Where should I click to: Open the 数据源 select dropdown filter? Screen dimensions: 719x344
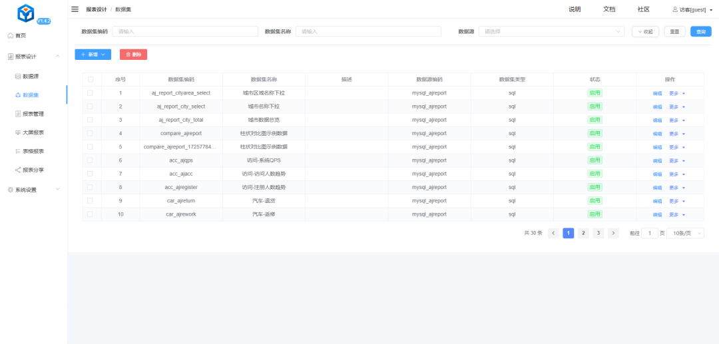click(x=551, y=31)
